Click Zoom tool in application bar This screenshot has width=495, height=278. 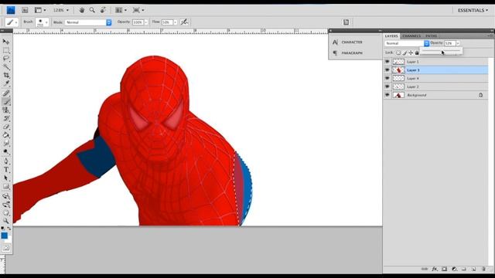[x=92, y=10]
